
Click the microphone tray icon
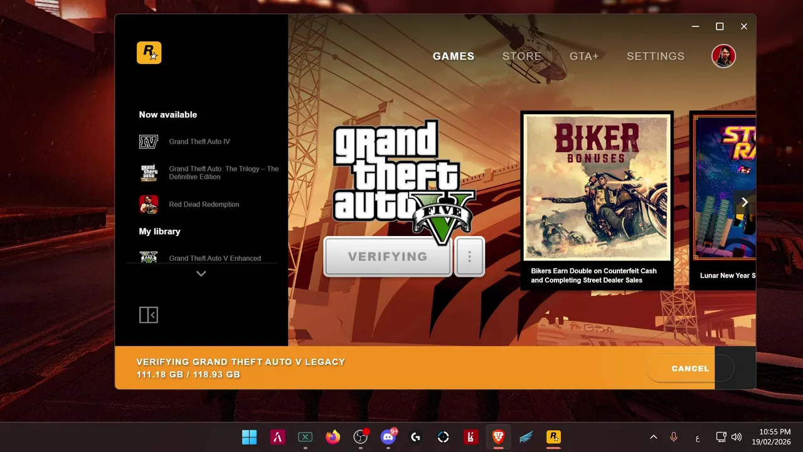point(674,437)
